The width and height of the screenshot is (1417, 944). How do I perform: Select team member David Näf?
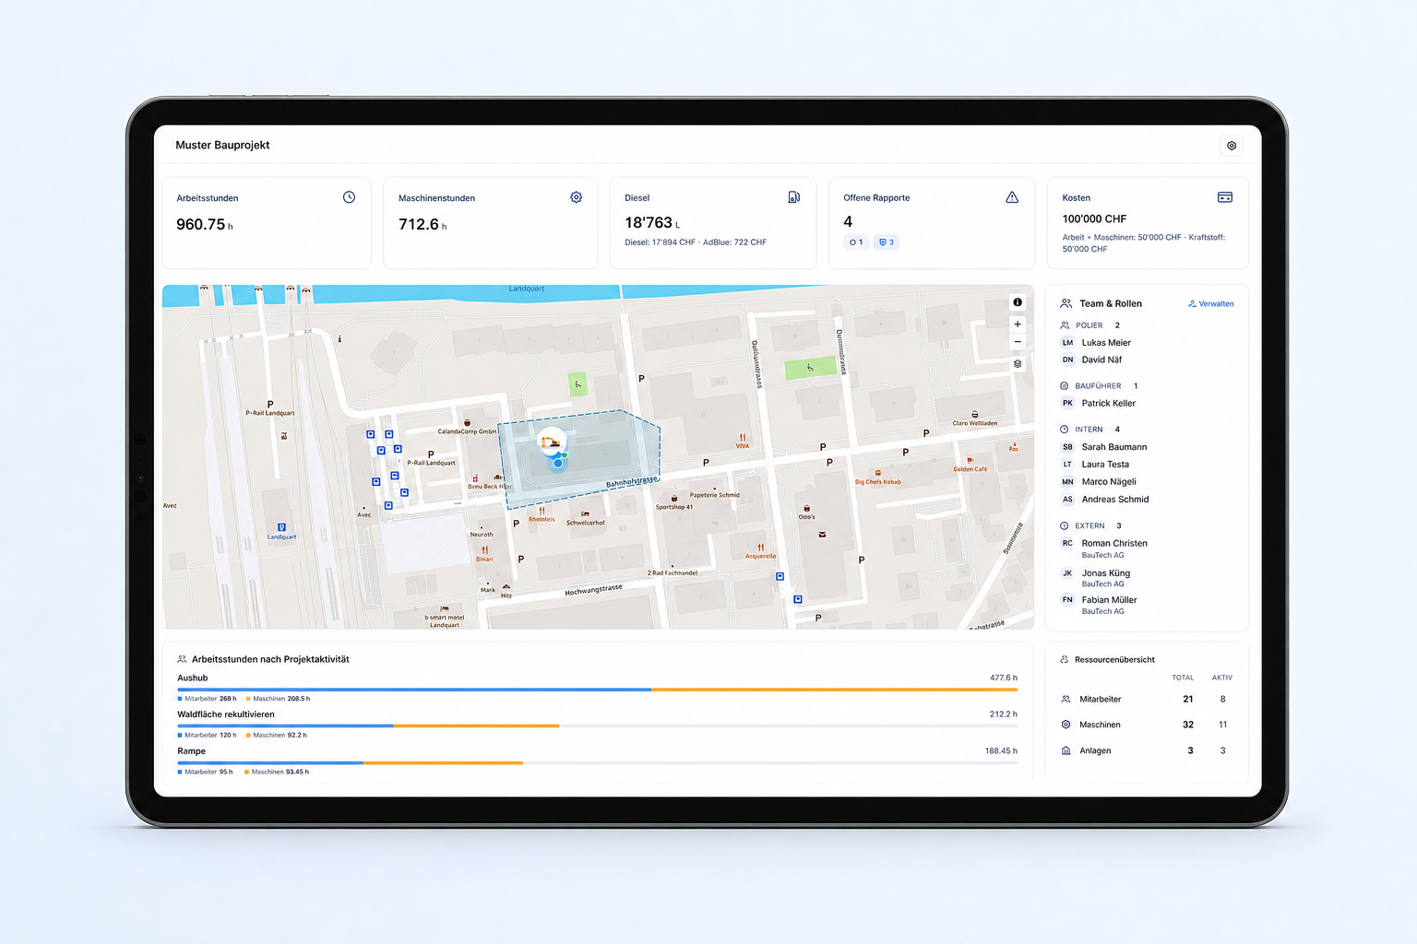[x=1101, y=360]
